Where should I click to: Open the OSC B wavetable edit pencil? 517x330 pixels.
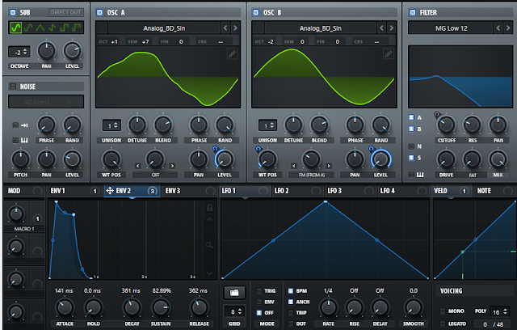pyautogui.click(x=389, y=53)
